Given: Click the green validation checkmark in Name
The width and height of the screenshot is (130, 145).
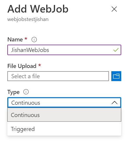Looking at the screenshot, I should pyautogui.click(x=116, y=50).
